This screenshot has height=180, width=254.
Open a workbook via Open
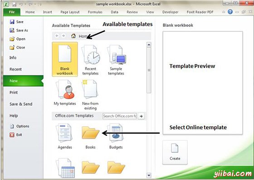coord(17,39)
